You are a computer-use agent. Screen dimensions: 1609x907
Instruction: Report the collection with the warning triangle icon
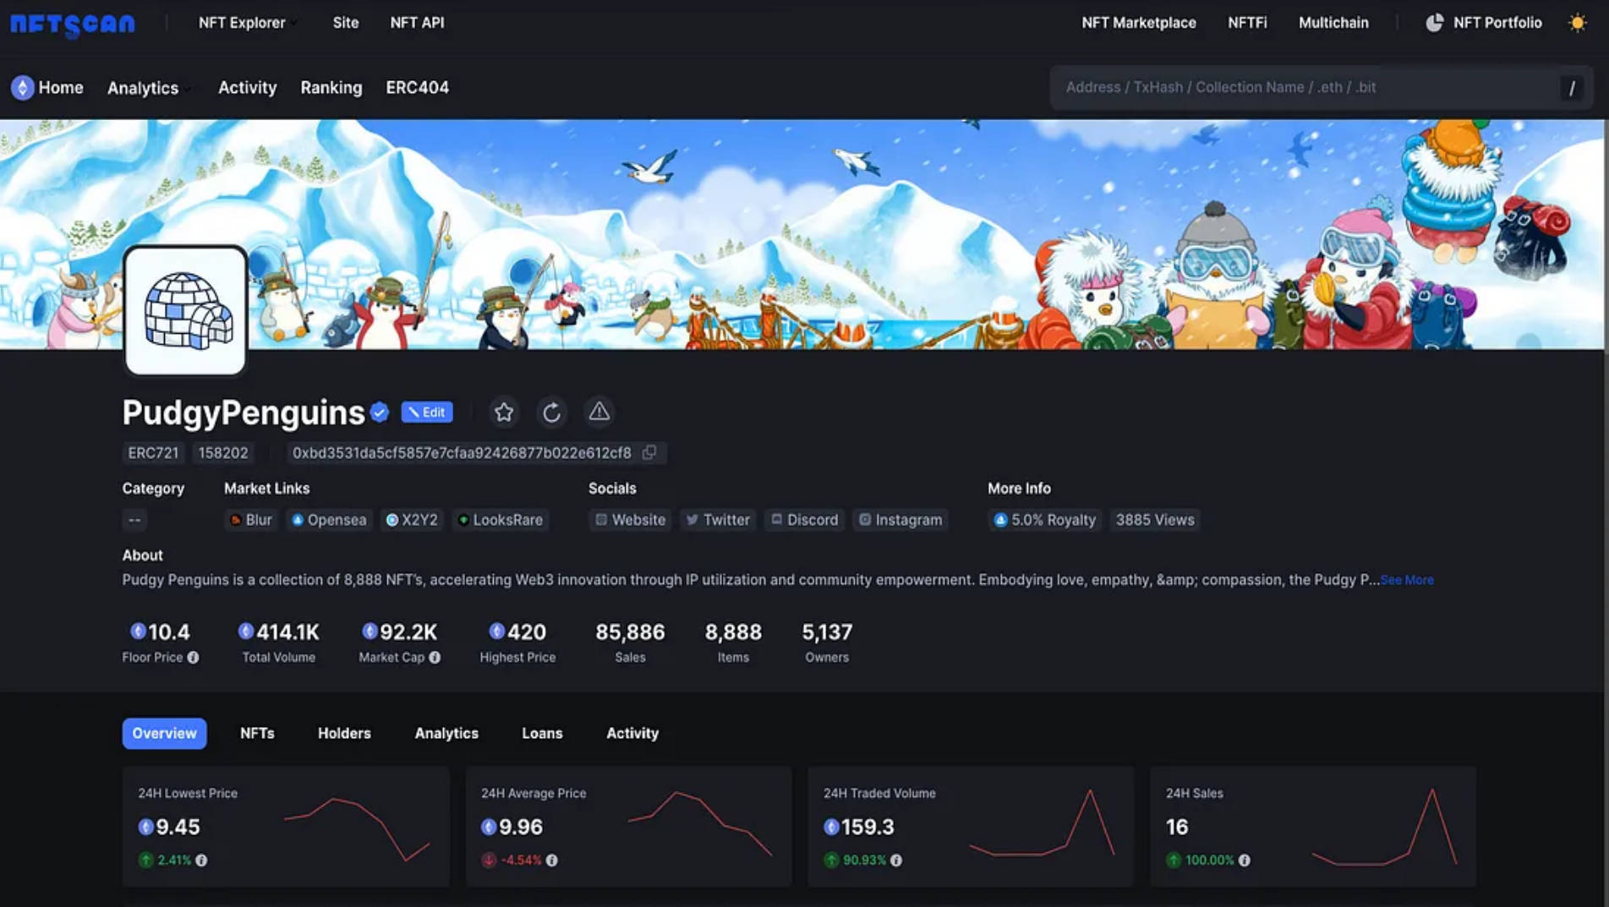(x=599, y=413)
